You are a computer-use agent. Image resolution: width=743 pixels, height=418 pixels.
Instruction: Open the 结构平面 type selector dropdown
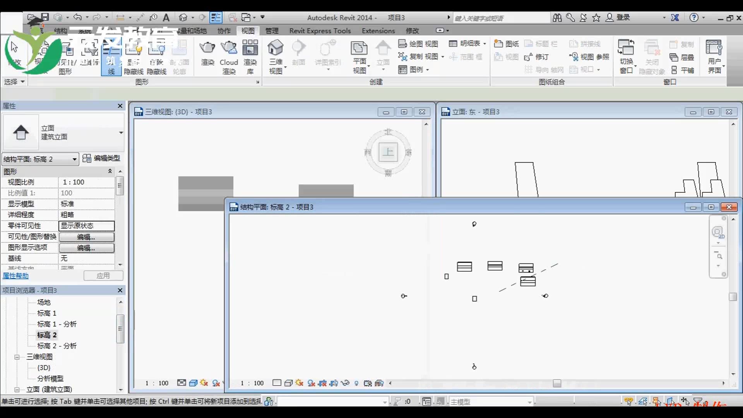pos(75,159)
